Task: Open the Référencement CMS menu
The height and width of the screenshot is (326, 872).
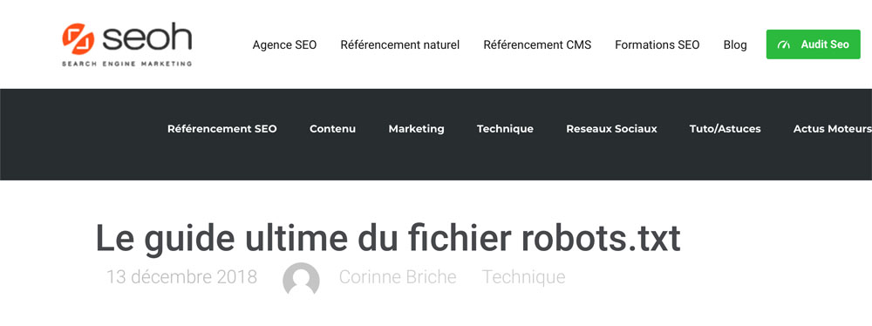Action: 537,45
